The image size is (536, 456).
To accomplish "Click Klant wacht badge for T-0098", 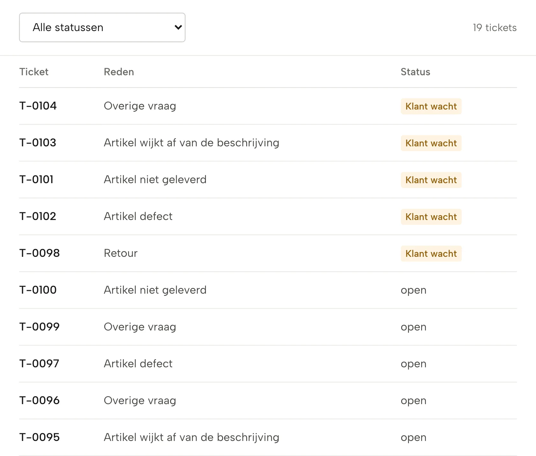I will tap(431, 254).
